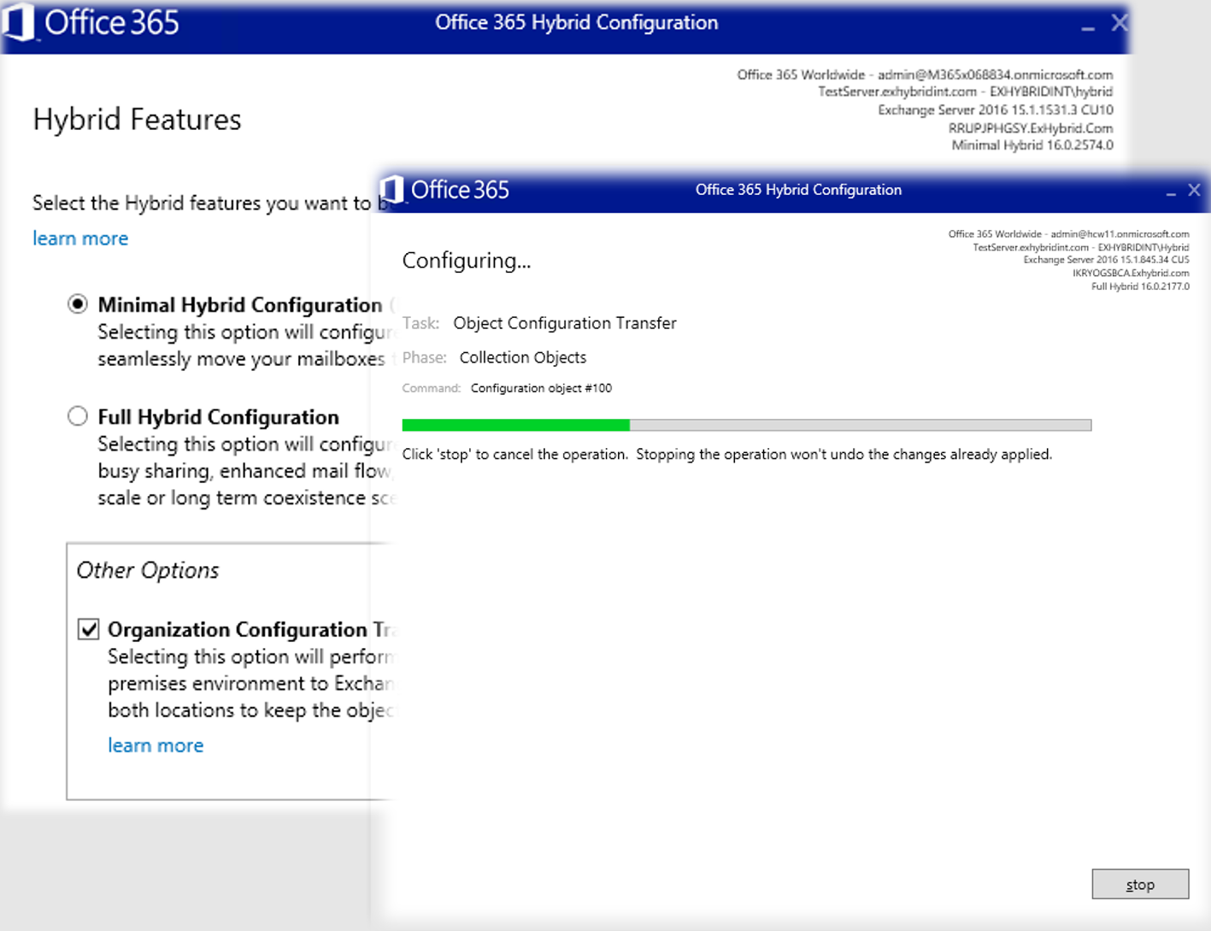Image resolution: width=1211 pixels, height=931 pixels.
Task: Close the Hybrid Features window
Action: click(1120, 23)
